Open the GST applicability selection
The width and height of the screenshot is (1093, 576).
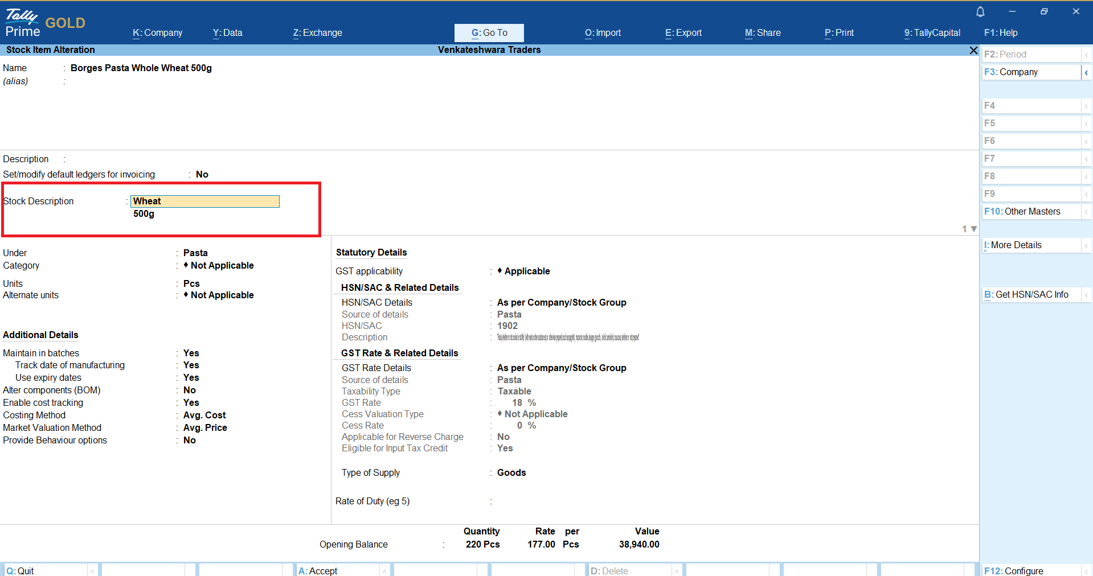(x=526, y=271)
